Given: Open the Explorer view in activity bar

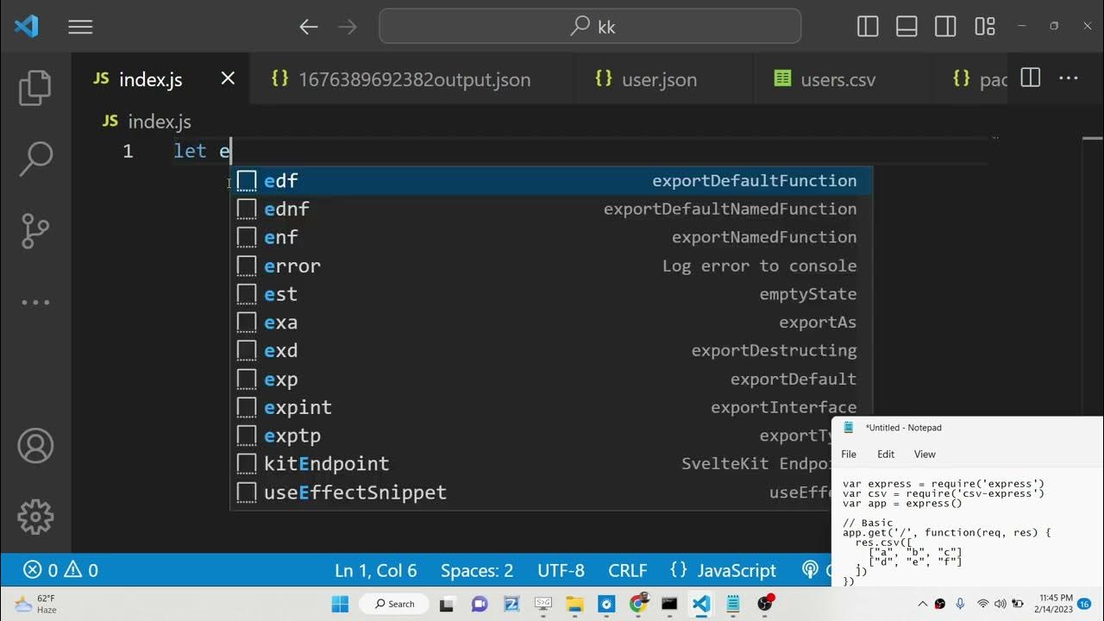Looking at the screenshot, I should coord(35,87).
